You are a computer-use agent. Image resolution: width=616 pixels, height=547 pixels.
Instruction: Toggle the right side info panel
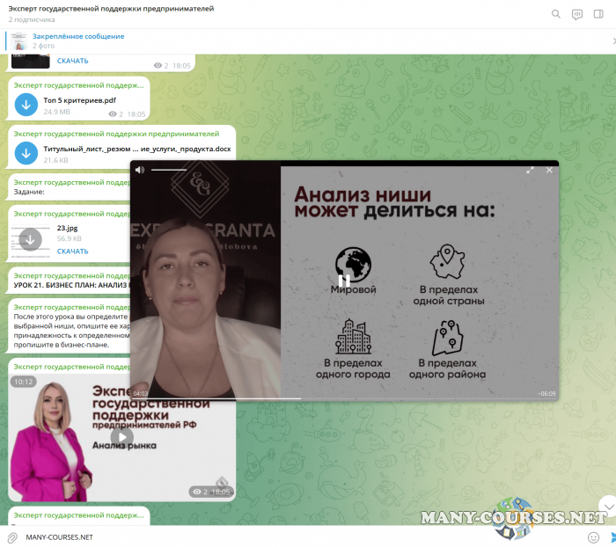pos(599,14)
